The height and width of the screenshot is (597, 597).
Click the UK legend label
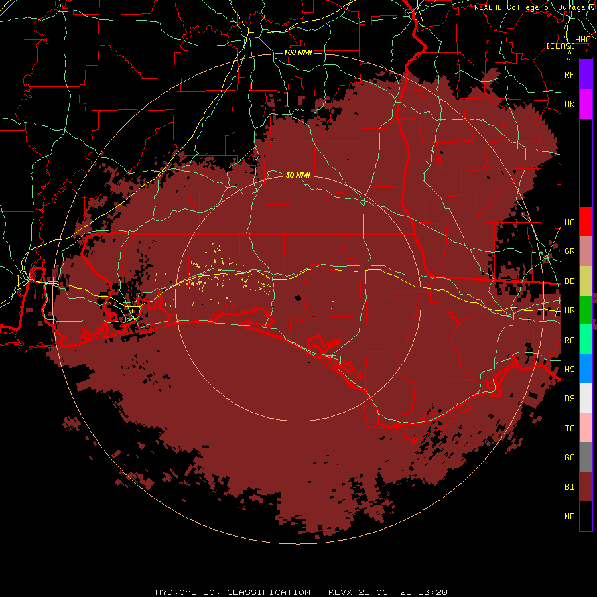click(570, 104)
